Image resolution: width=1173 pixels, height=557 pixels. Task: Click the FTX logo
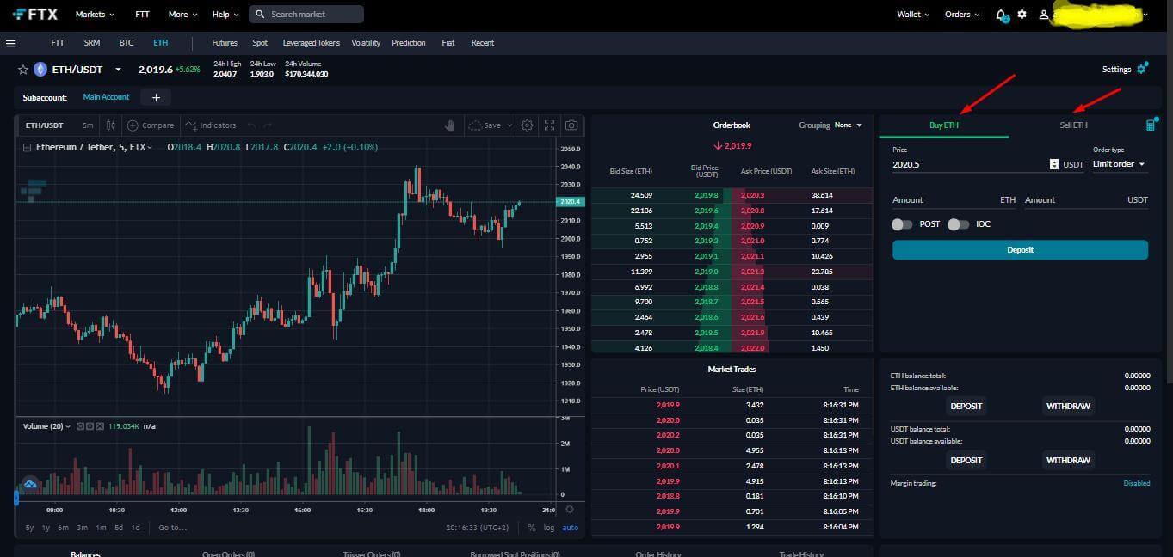pyautogui.click(x=35, y=14)
